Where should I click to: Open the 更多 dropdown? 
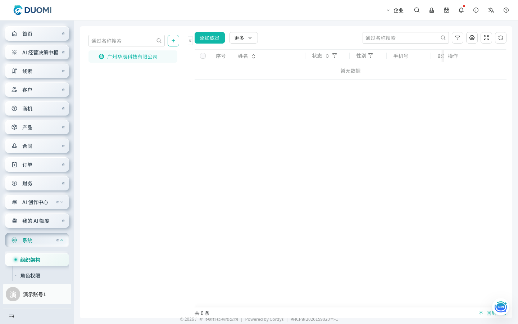[244, 38]
